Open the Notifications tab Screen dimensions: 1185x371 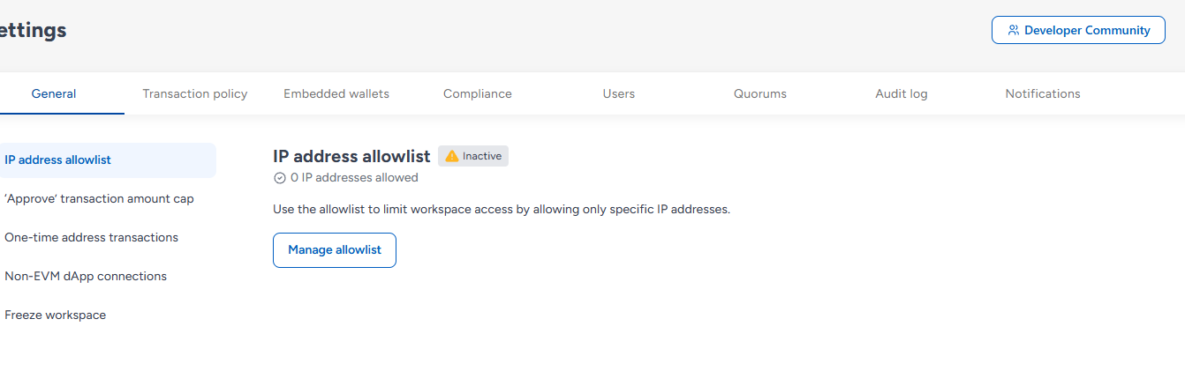point(1043,93)
